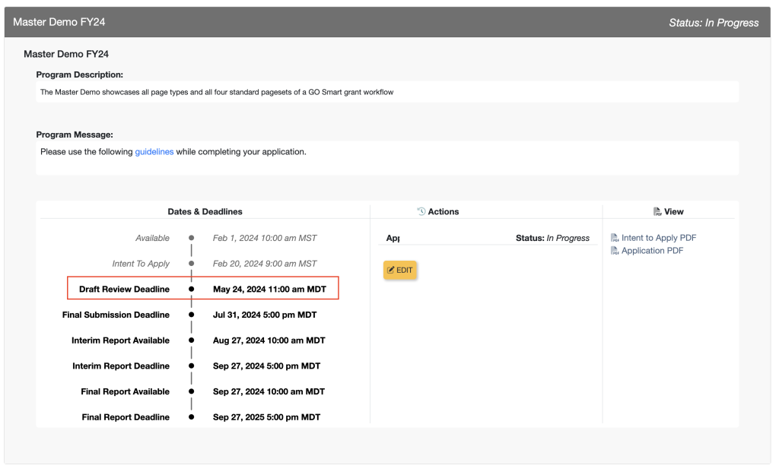Click the date Feb 20, 2024 9:00 am MST
This screenshot has width=779, height=475.
click(x=265, y=264)
